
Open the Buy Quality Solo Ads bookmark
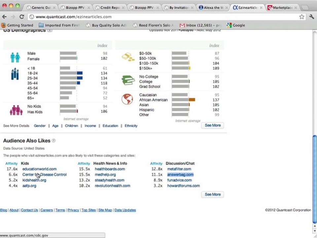[106, 25]
